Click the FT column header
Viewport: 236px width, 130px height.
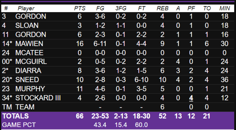point(142,8)
